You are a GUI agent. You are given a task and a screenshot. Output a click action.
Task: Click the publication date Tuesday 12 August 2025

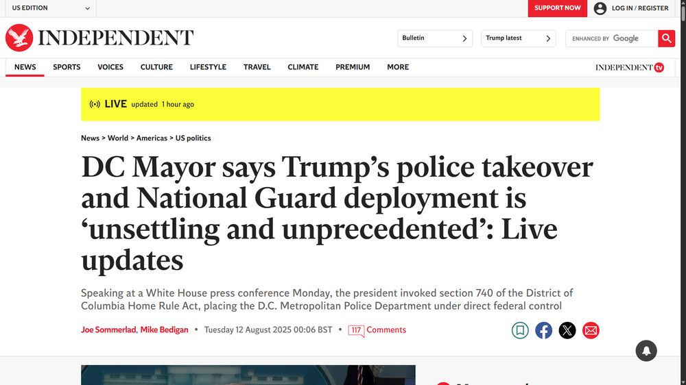click(x=268, y=330)
